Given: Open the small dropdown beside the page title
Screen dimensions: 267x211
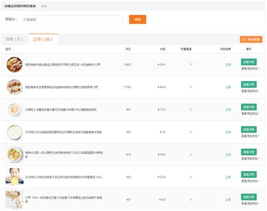Looking at the screenshot, I should (44, 6).
